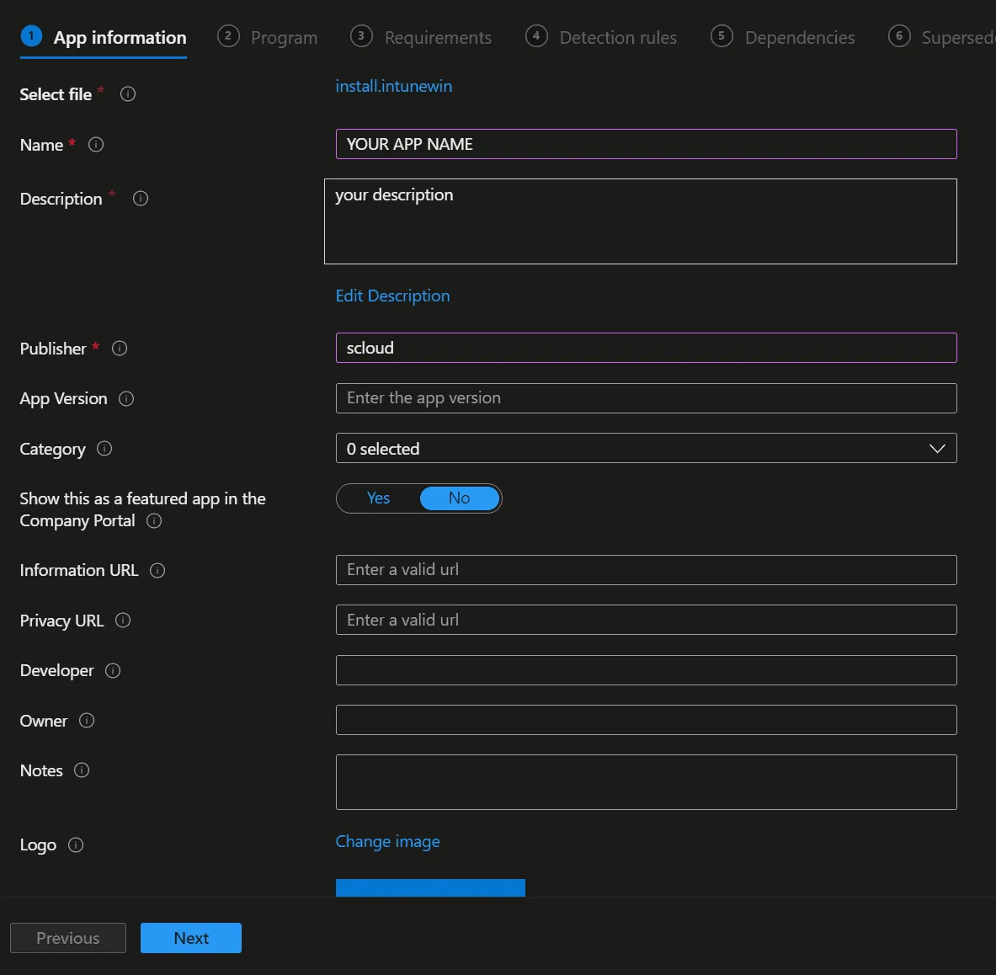The image size is (996, 975).
Task: Open info tooltip next to Select file
Action: click(128, 94)
